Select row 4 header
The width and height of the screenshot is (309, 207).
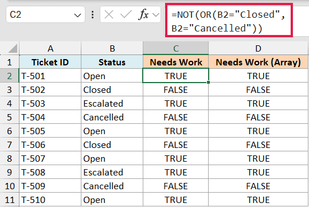click(x=9, y=103)
